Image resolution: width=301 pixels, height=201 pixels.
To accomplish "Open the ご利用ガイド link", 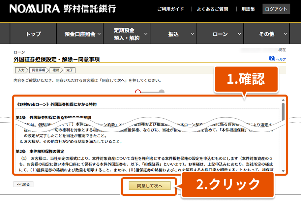I will click(x=170, y=9).
